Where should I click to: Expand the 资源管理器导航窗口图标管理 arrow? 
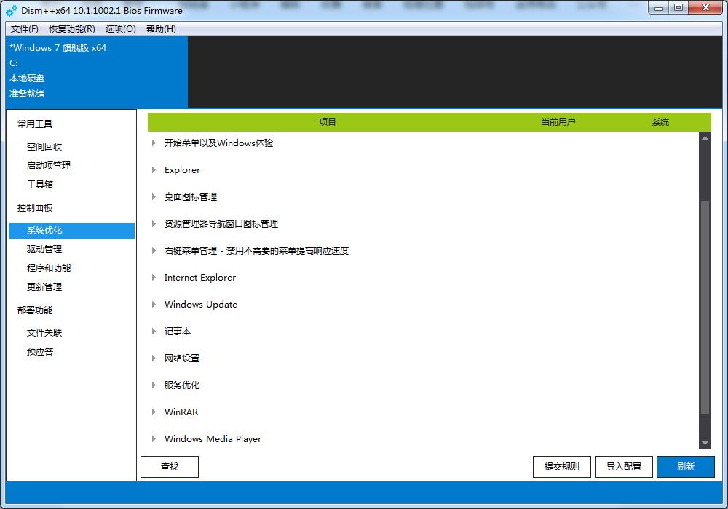coord(154,223)
